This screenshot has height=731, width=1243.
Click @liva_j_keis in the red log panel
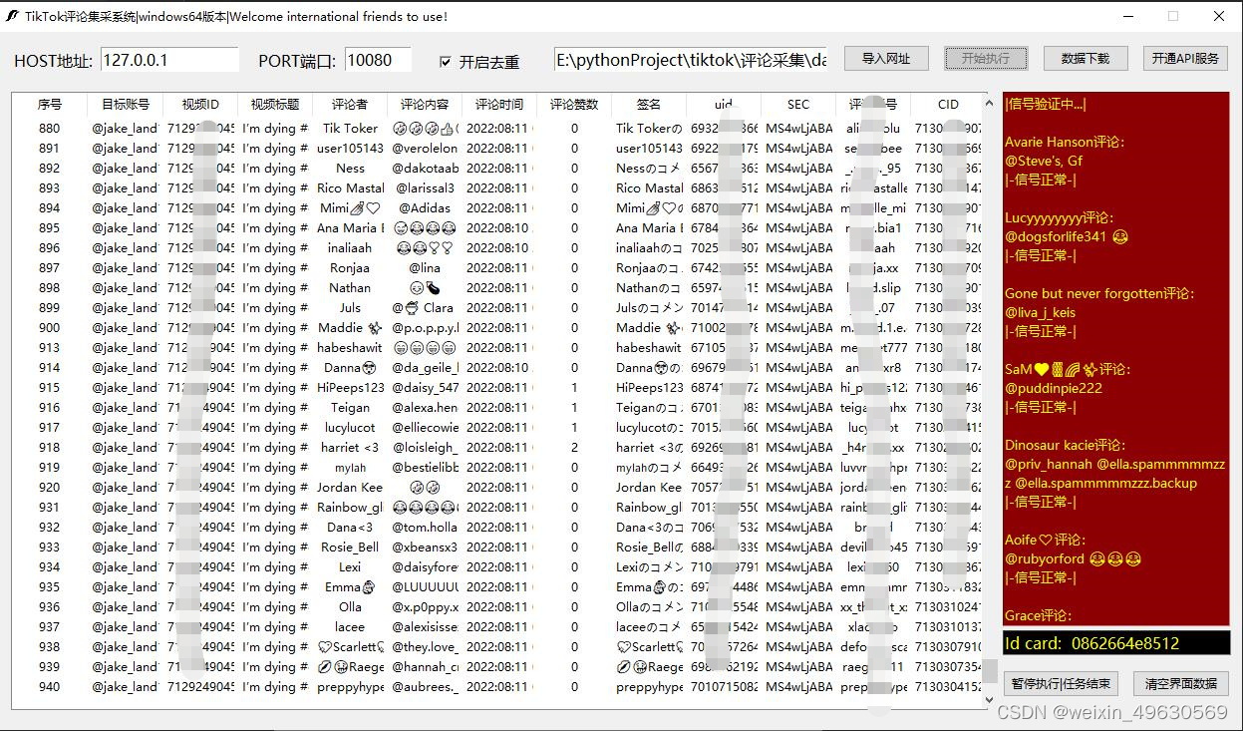pyautogui.click(x=1040, y=312)
